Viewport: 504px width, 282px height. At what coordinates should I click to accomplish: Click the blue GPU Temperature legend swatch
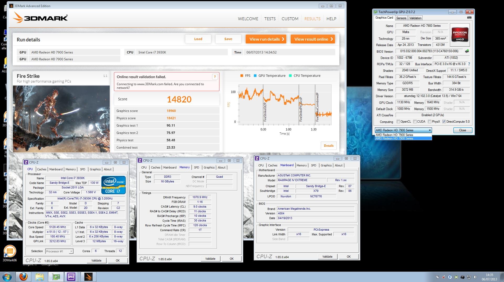point(255,76)
